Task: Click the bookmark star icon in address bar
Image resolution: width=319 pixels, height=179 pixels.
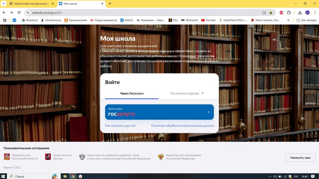Action: click(271, 12)
